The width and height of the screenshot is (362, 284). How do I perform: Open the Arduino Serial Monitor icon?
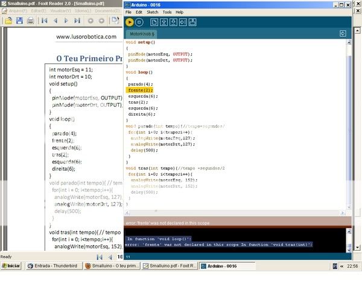click(x=192, y=22)
